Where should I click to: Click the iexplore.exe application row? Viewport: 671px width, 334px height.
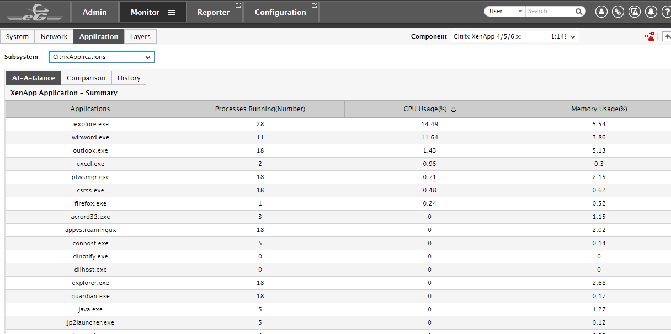pos(338,124)
